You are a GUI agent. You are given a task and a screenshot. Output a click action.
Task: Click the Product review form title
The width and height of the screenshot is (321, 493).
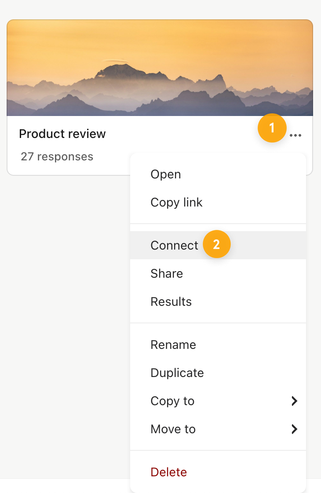pos(62,134)
